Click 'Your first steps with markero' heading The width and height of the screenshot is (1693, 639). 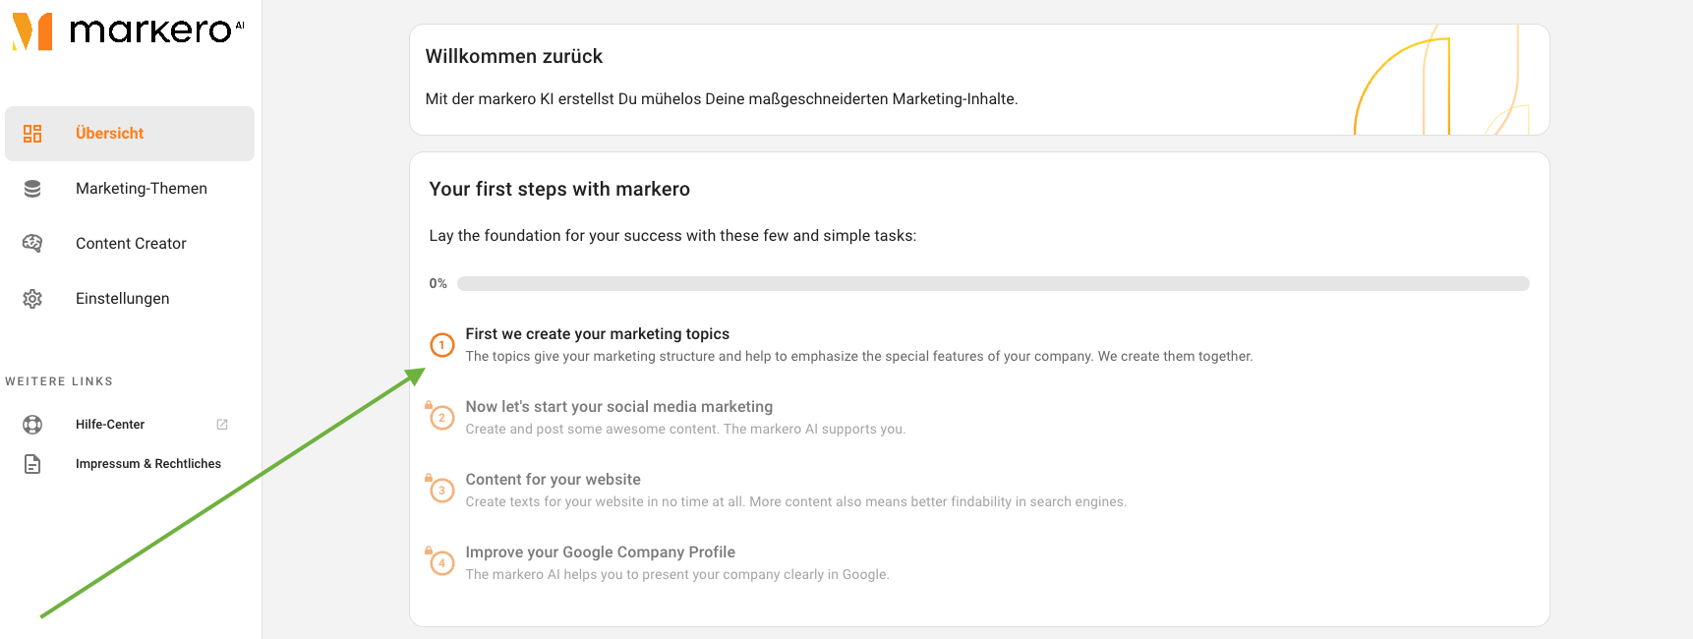pyautogui.click(x=559, y=189)
